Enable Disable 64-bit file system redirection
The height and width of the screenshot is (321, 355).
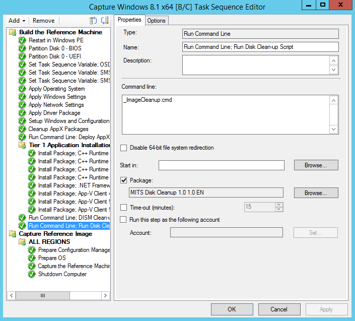click(x=123, y=148)
